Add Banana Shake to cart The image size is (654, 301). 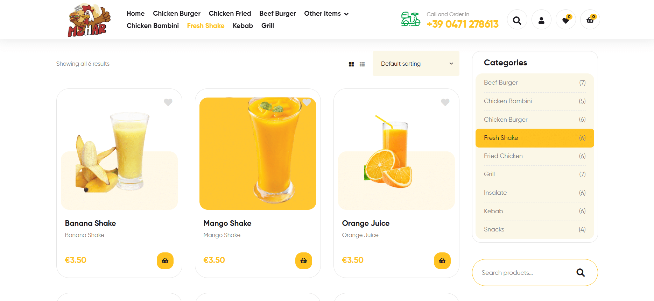pos(165,261)
